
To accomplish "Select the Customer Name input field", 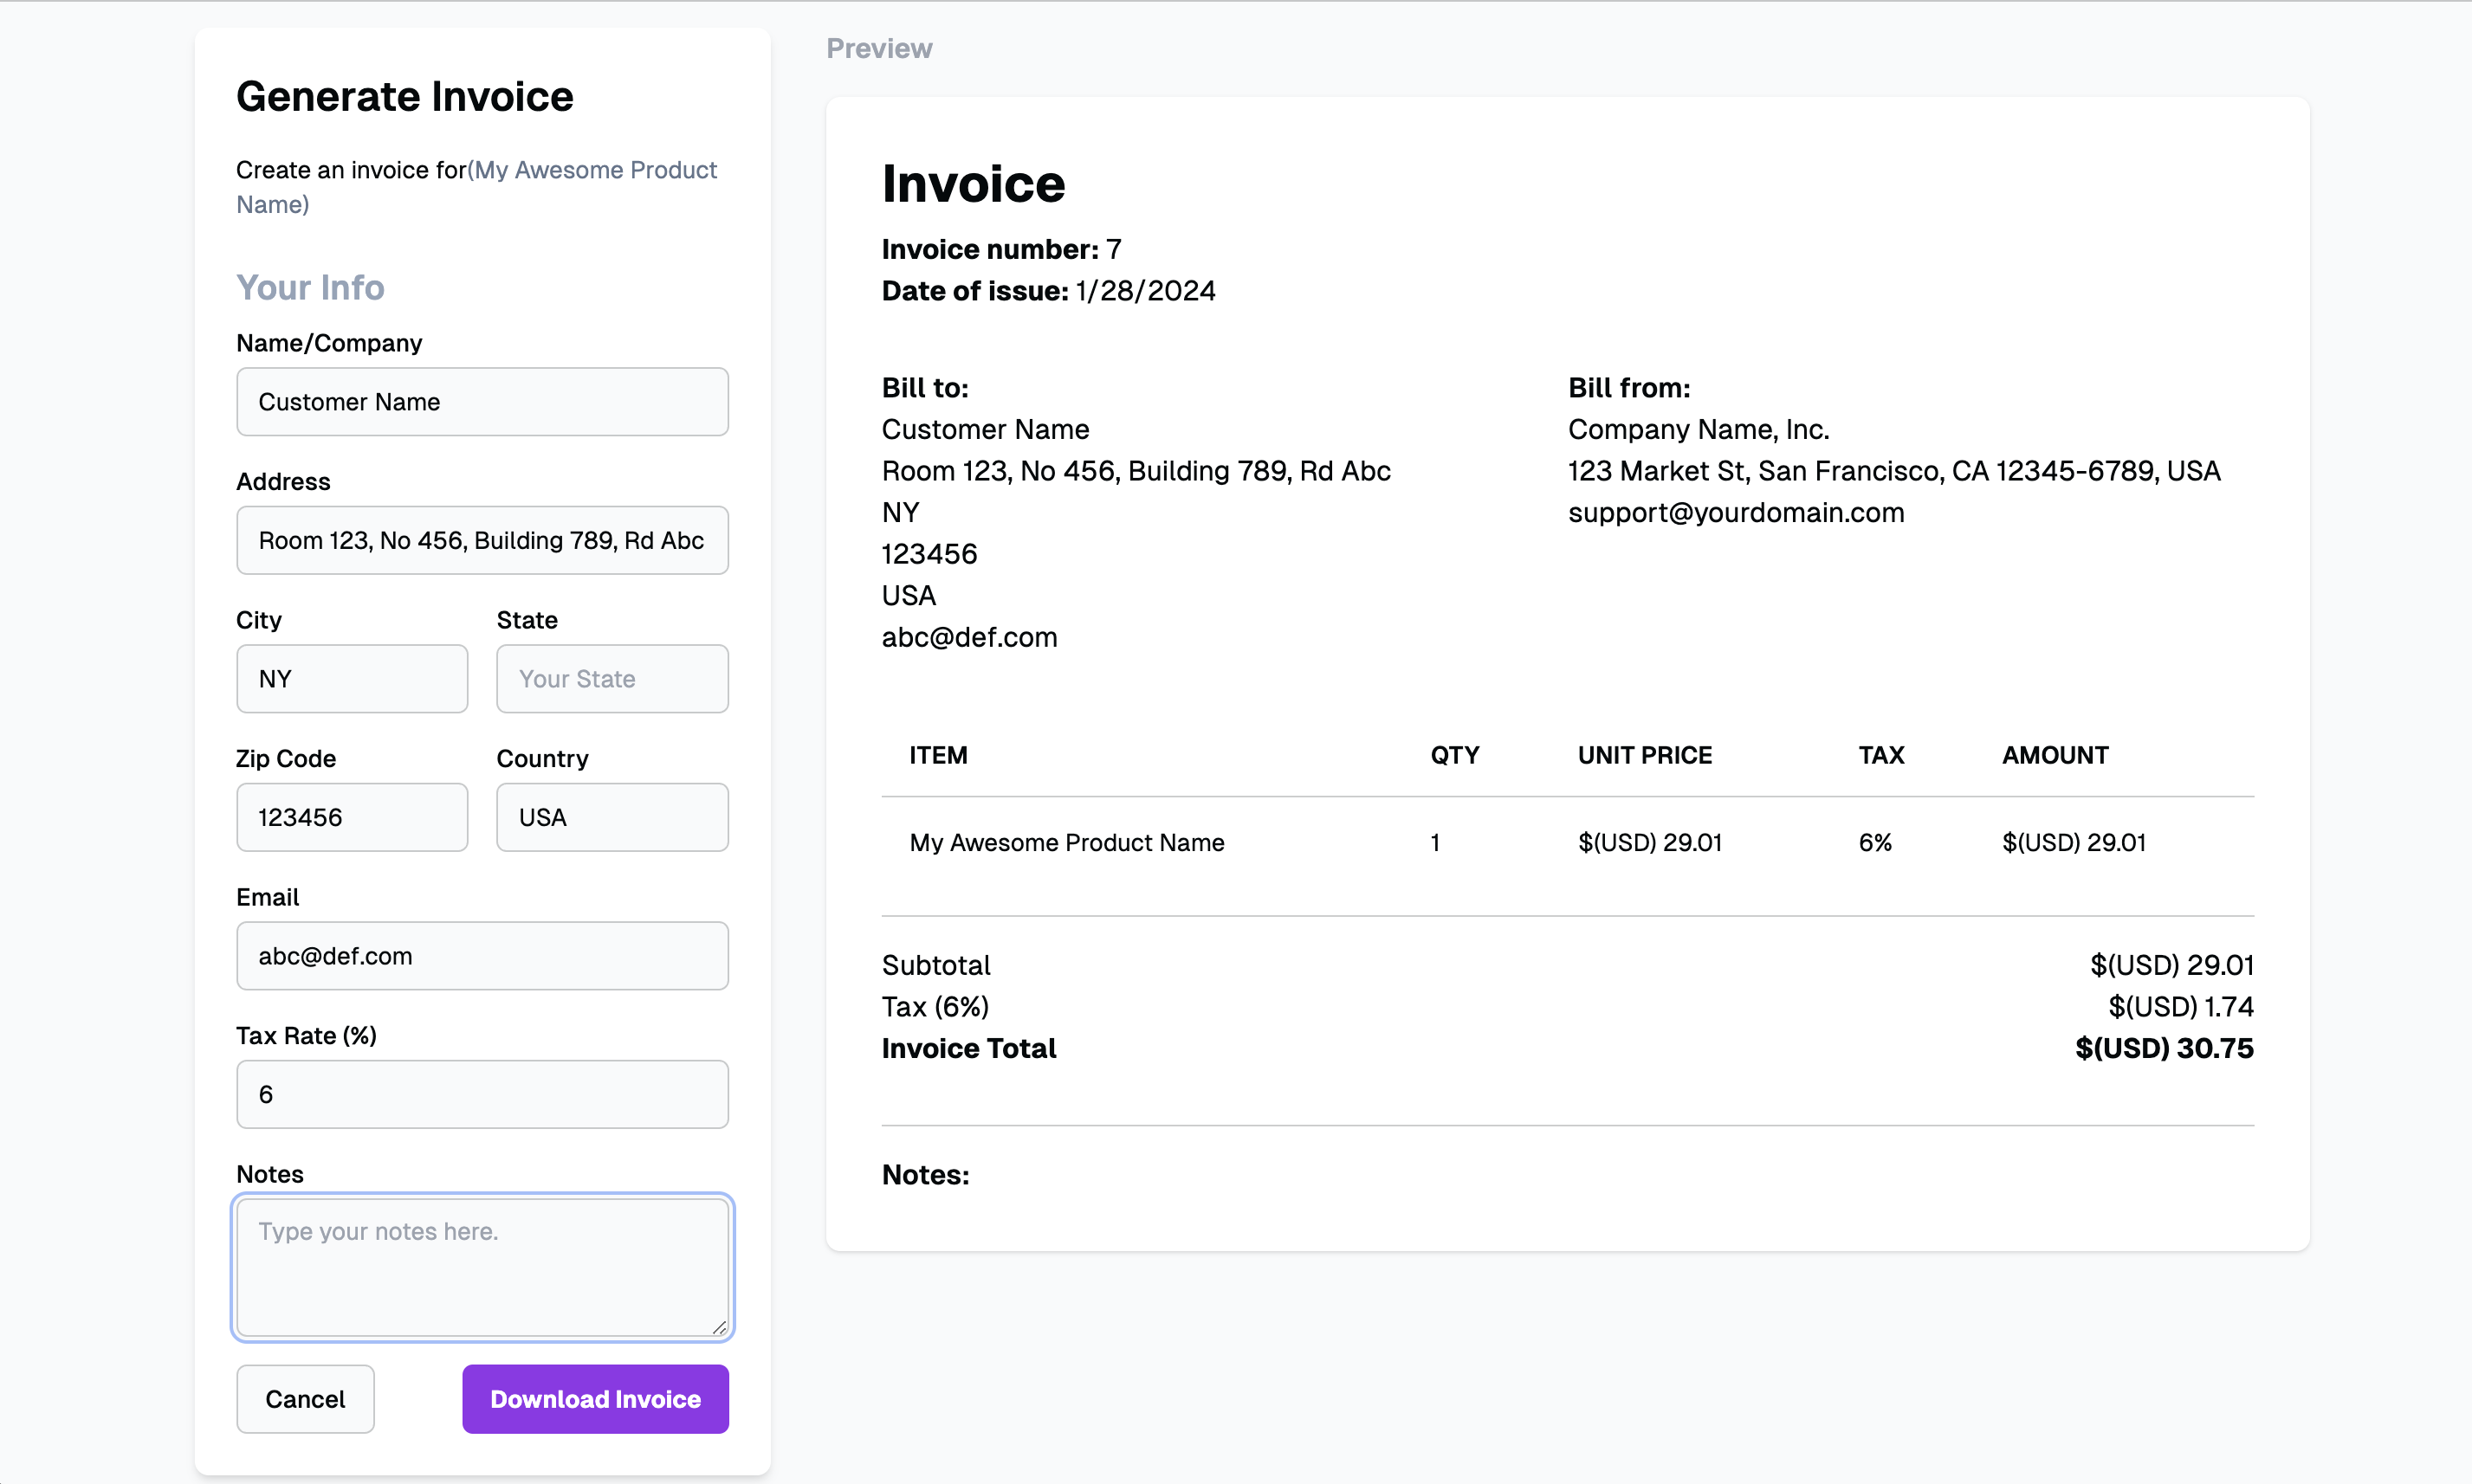I will click(x=482, y=401).
